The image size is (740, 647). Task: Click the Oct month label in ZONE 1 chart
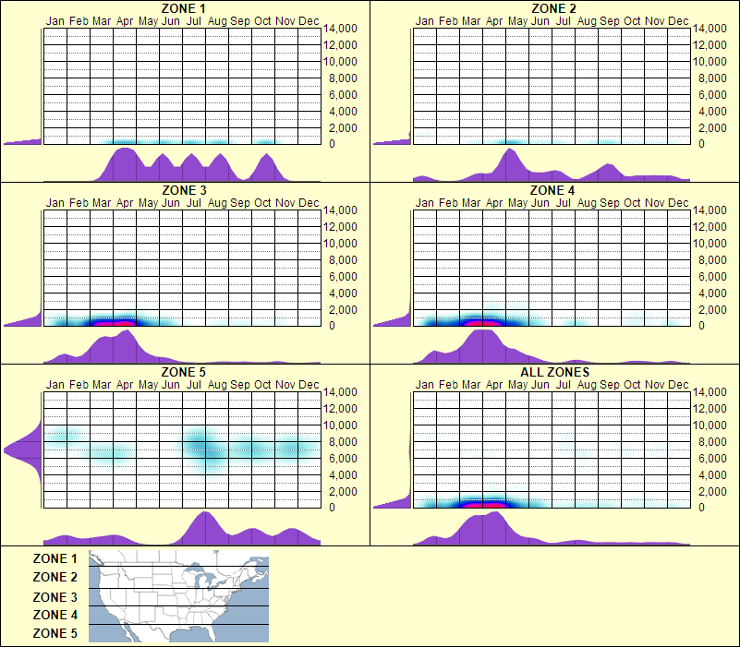point(262,21)
